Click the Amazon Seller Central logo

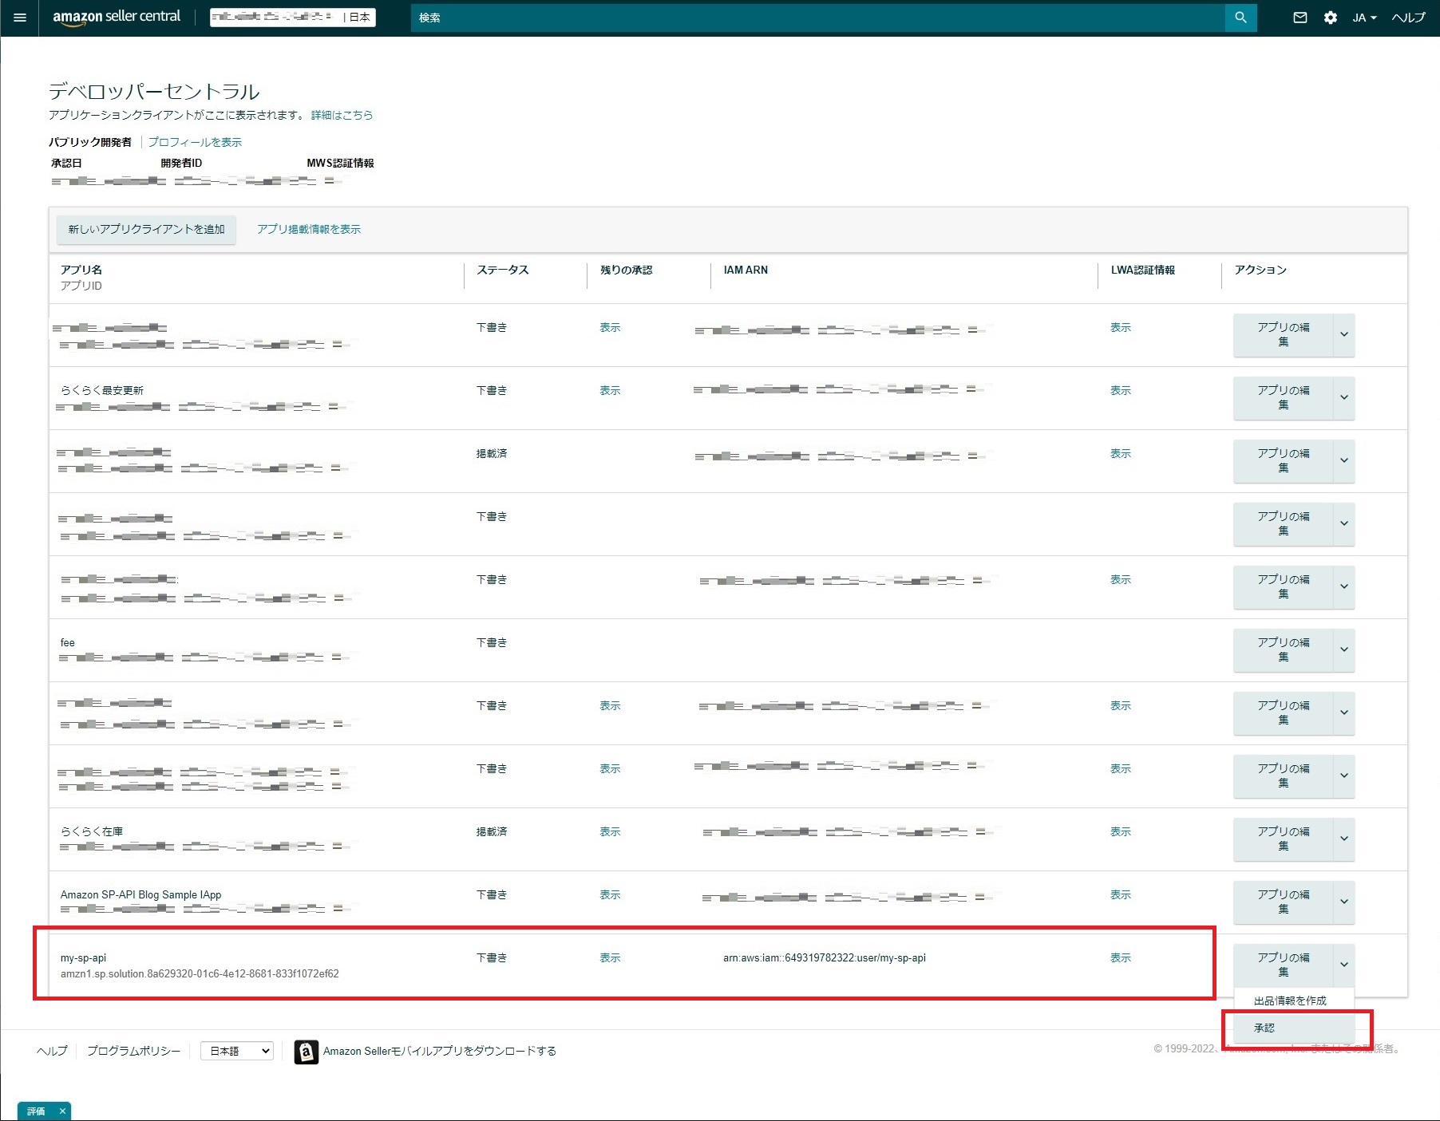click(115, 16)
